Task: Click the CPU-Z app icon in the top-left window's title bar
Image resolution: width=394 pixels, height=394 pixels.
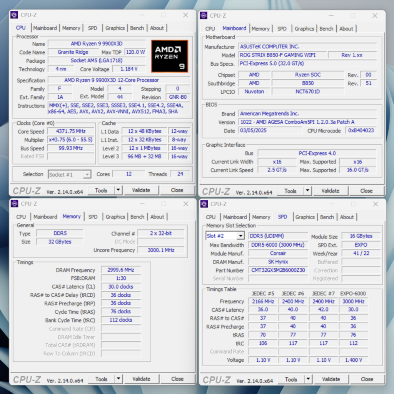Action: coord(14,15)
